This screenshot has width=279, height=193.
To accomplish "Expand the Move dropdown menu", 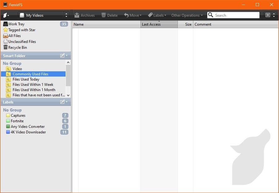I will click(x=133, y=15).
